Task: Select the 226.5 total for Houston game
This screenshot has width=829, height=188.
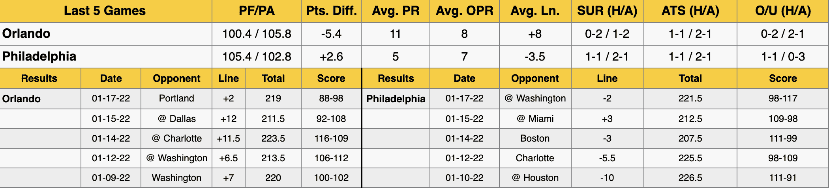Action: pyautogui.click(x=690, y=178)
